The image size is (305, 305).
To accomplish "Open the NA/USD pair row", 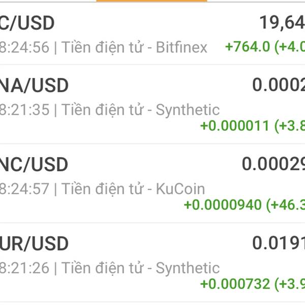I will (152, 104).
